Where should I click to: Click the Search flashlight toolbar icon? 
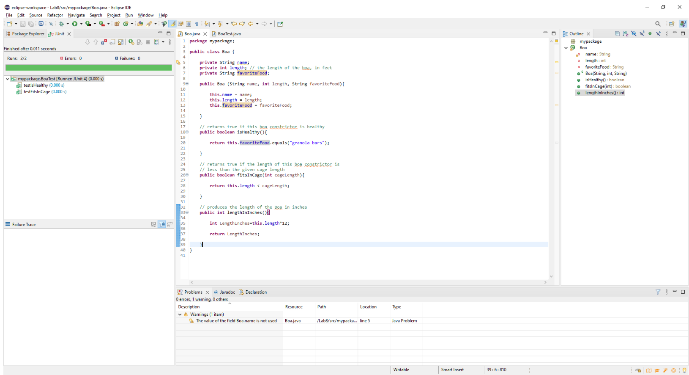coord(149,24)
